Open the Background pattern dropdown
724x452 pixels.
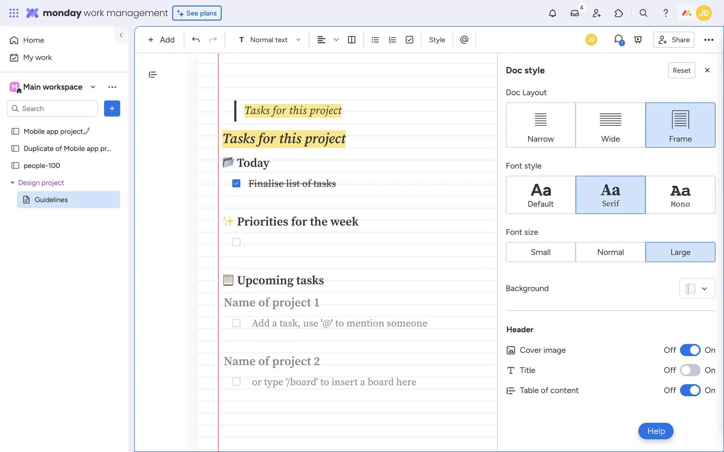[x=697, y=289]
